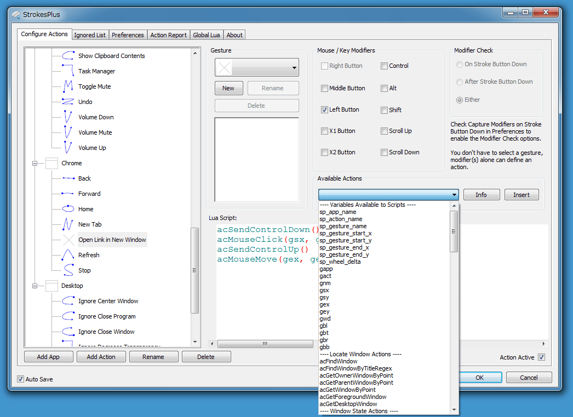The height and width of the screenshot is (417, 573).
Task: Check the Scroll Up modifier
Action: [384, 131]
